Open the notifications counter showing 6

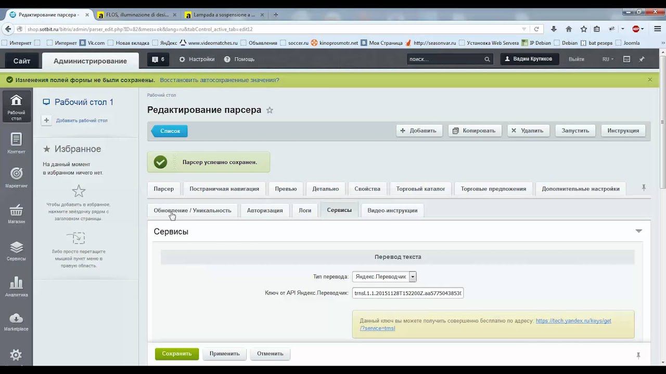(158, 59)
